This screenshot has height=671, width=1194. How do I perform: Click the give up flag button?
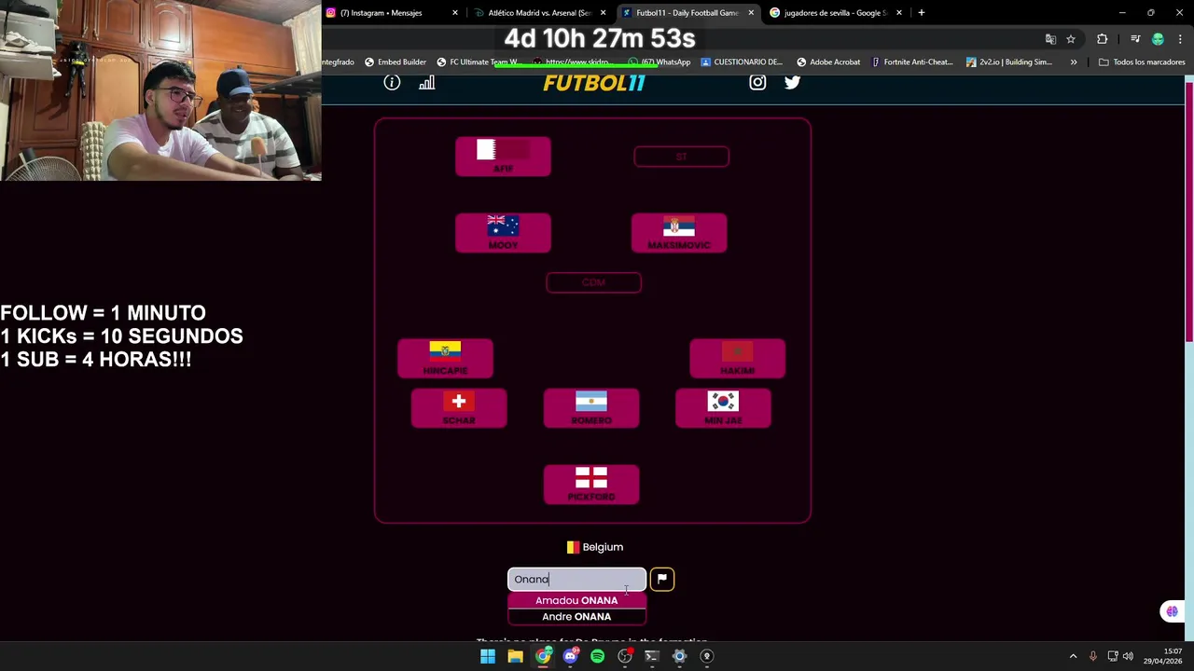(x=661, y=579)
